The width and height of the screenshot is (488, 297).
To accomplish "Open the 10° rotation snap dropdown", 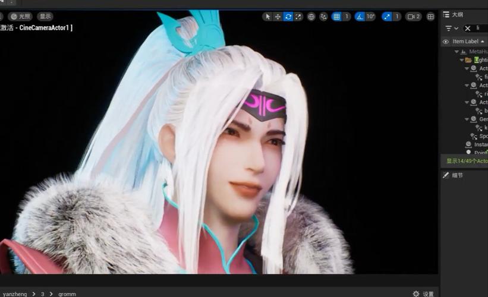I will click(x=370, y=17).
